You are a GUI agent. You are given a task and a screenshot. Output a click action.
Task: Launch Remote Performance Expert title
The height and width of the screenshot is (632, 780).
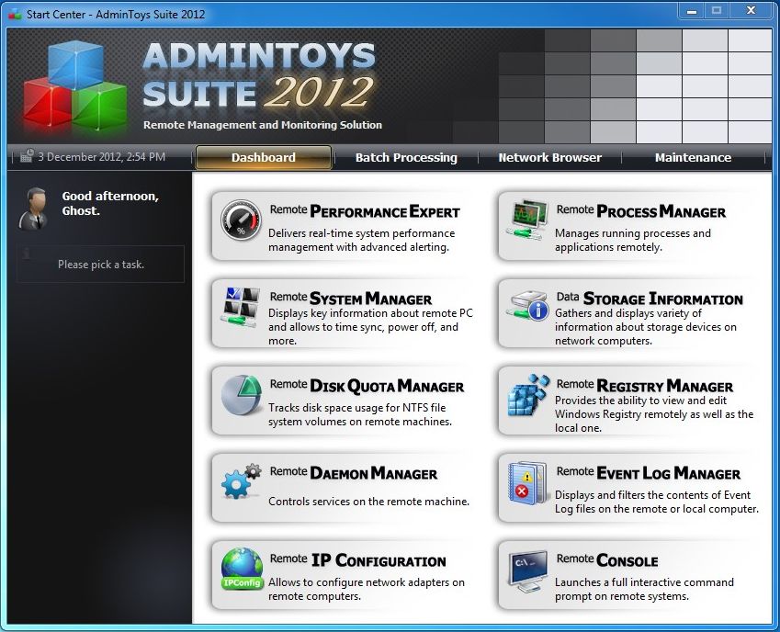365,211
